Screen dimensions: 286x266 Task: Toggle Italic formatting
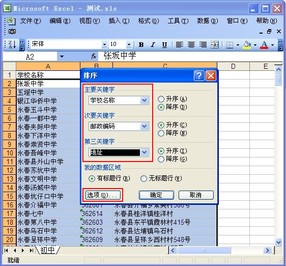pyautogui.click(x=153, y=44)
